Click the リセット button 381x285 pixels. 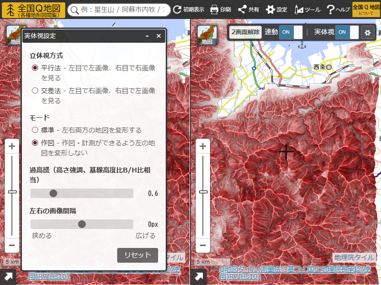(x=138, y=255)
